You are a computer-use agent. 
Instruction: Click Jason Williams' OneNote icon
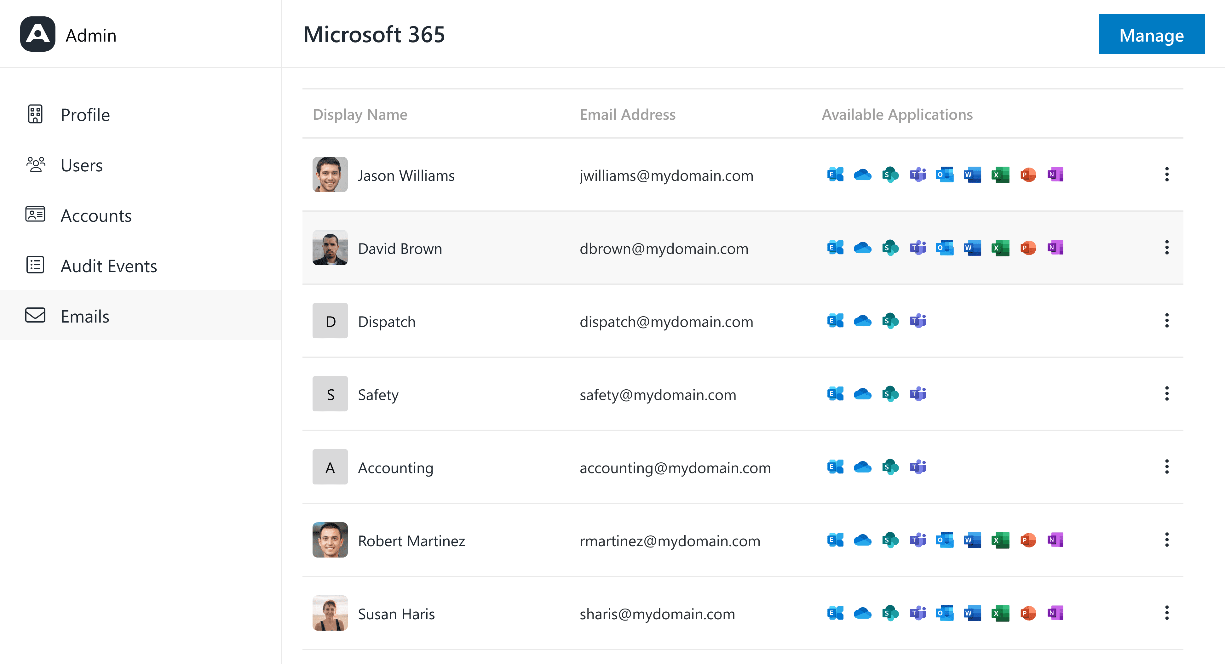[x=1055, y=175]
